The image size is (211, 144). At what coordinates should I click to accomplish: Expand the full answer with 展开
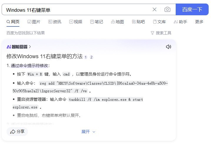[x=88, y=132]
